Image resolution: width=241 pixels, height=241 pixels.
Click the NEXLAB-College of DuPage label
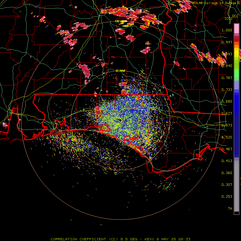click(216, 3)
